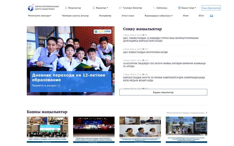Open the Bilim menu item
This screenshot has width=234, height=146.
pos(201,16)
